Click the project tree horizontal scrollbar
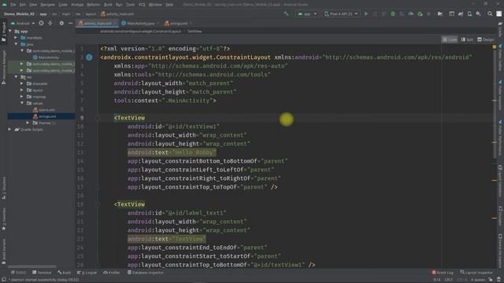This screenshot has height=283, width=504. 31,266
